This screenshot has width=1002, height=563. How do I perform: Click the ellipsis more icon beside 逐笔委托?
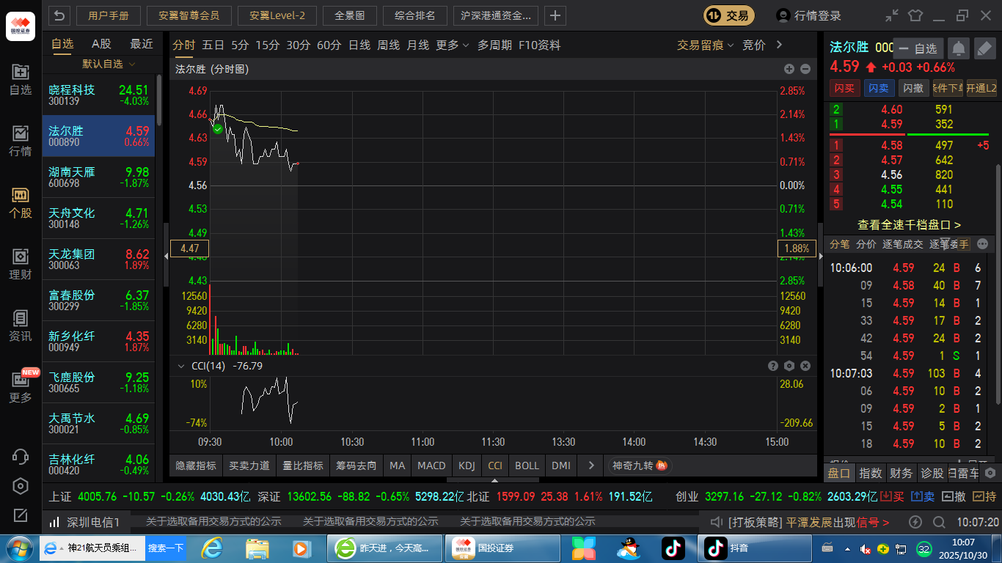pyautogui.click(x=983, y=244)
